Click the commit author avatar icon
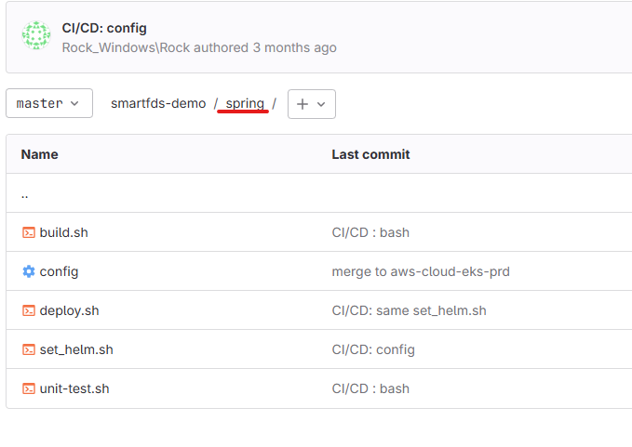Screen dimensions: 632x447 click(x=36, y=36)
